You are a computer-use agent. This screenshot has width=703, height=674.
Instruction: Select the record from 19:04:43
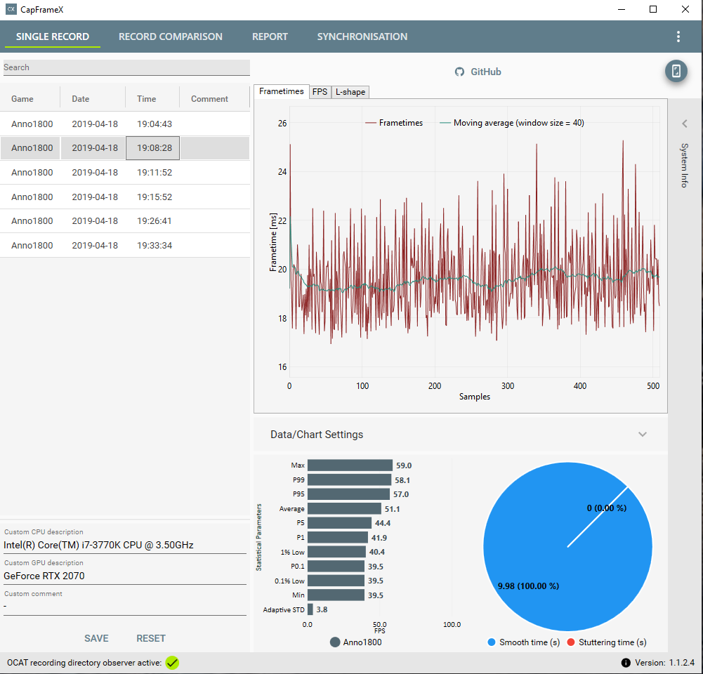pos(124,124)
